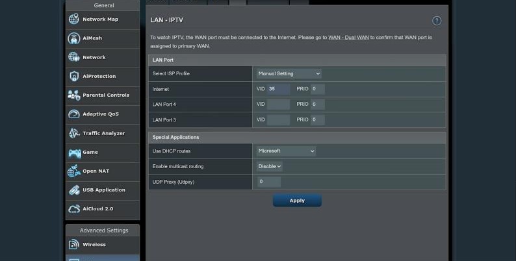The width and height of the screenshot is (516, 261).
Task: Expand the Use DHCP routes dropdown
Action: pyautogui.click(x=286, y=151)
